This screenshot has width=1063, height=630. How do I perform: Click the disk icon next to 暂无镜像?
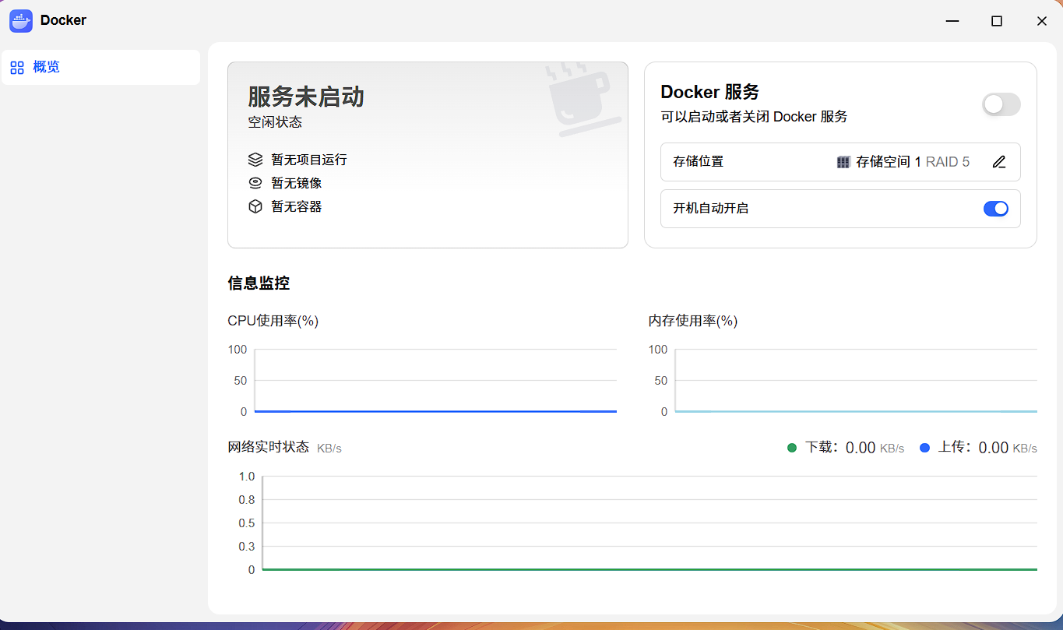(255, 183)
